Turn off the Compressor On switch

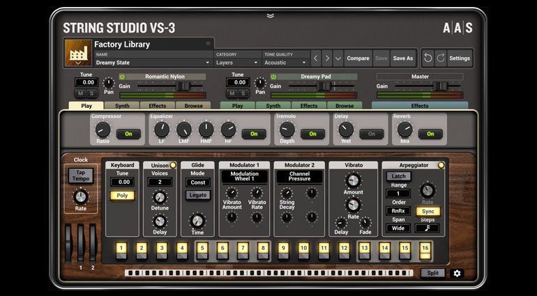[x=128, y=134]
